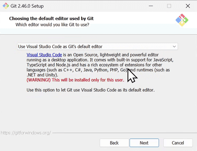Expand the editor dropdown chevron arrow

(x=174, y=46)
